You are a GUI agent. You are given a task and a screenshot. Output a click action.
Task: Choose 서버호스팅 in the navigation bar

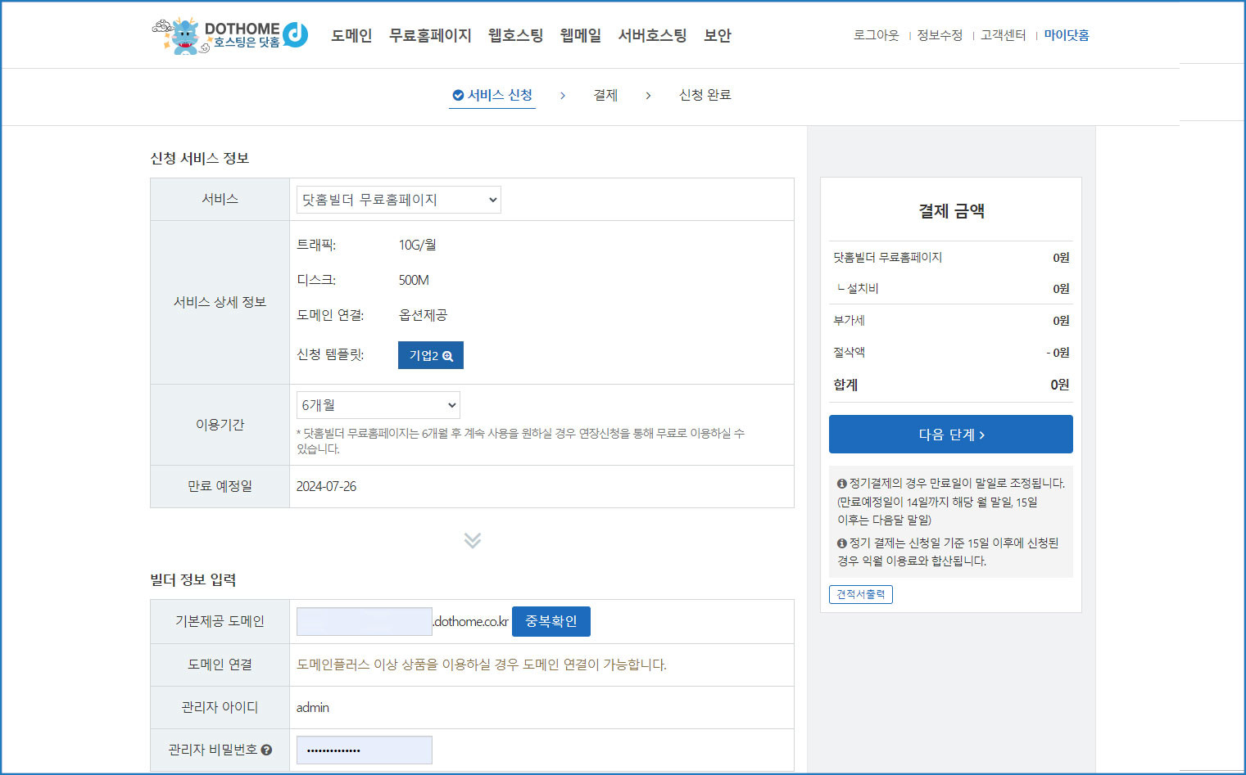[652, 35]
